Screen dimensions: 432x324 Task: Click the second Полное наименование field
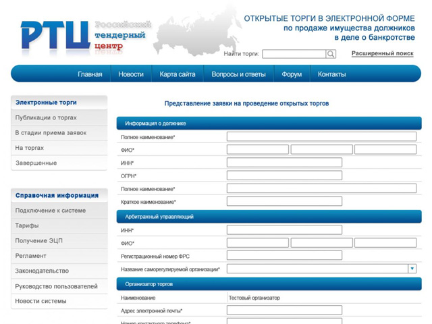(321, 188)
